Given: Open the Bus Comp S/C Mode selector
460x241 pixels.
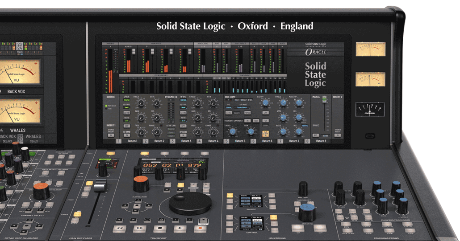Looking at the screenshot, I should click(242, 107).
